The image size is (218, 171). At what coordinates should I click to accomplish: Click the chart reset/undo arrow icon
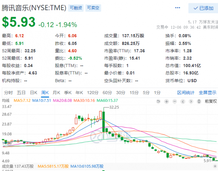pos(158,101)
